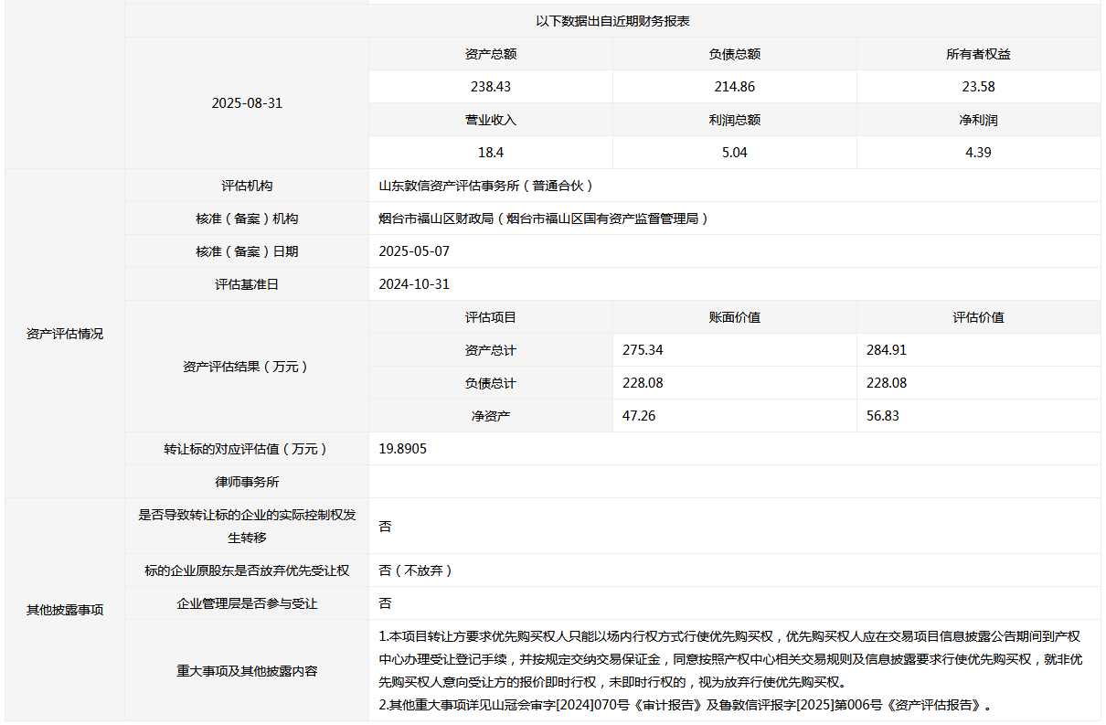
Task: Click the header row about recent financial statements
Action: pos(612,21)
